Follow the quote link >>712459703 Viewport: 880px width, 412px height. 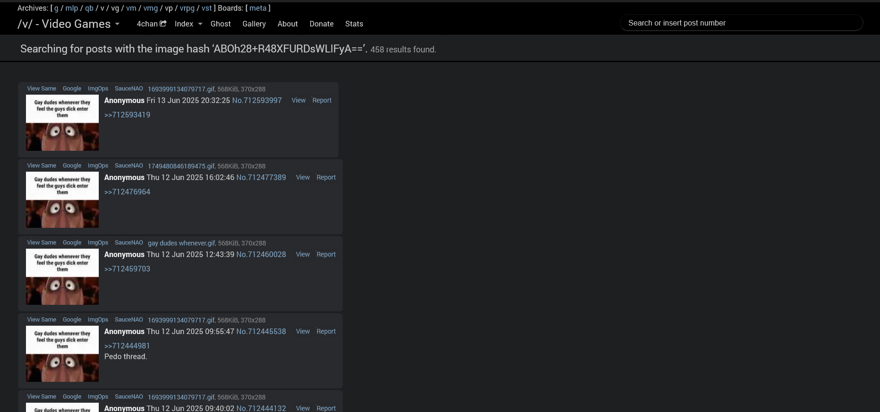tap(127, 269)
